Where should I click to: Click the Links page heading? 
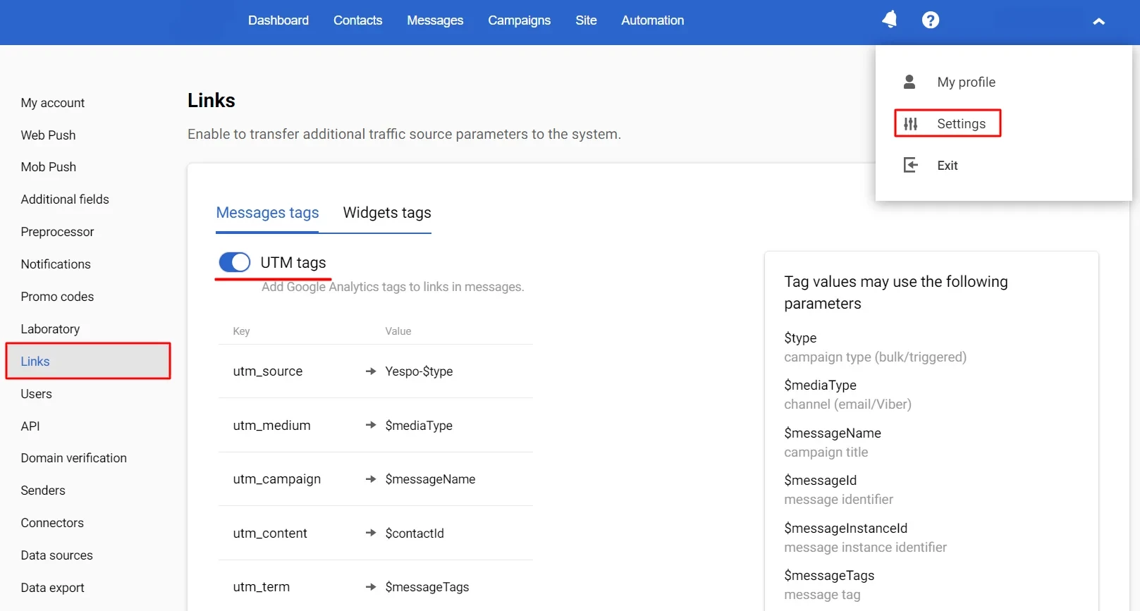[212, 101]
